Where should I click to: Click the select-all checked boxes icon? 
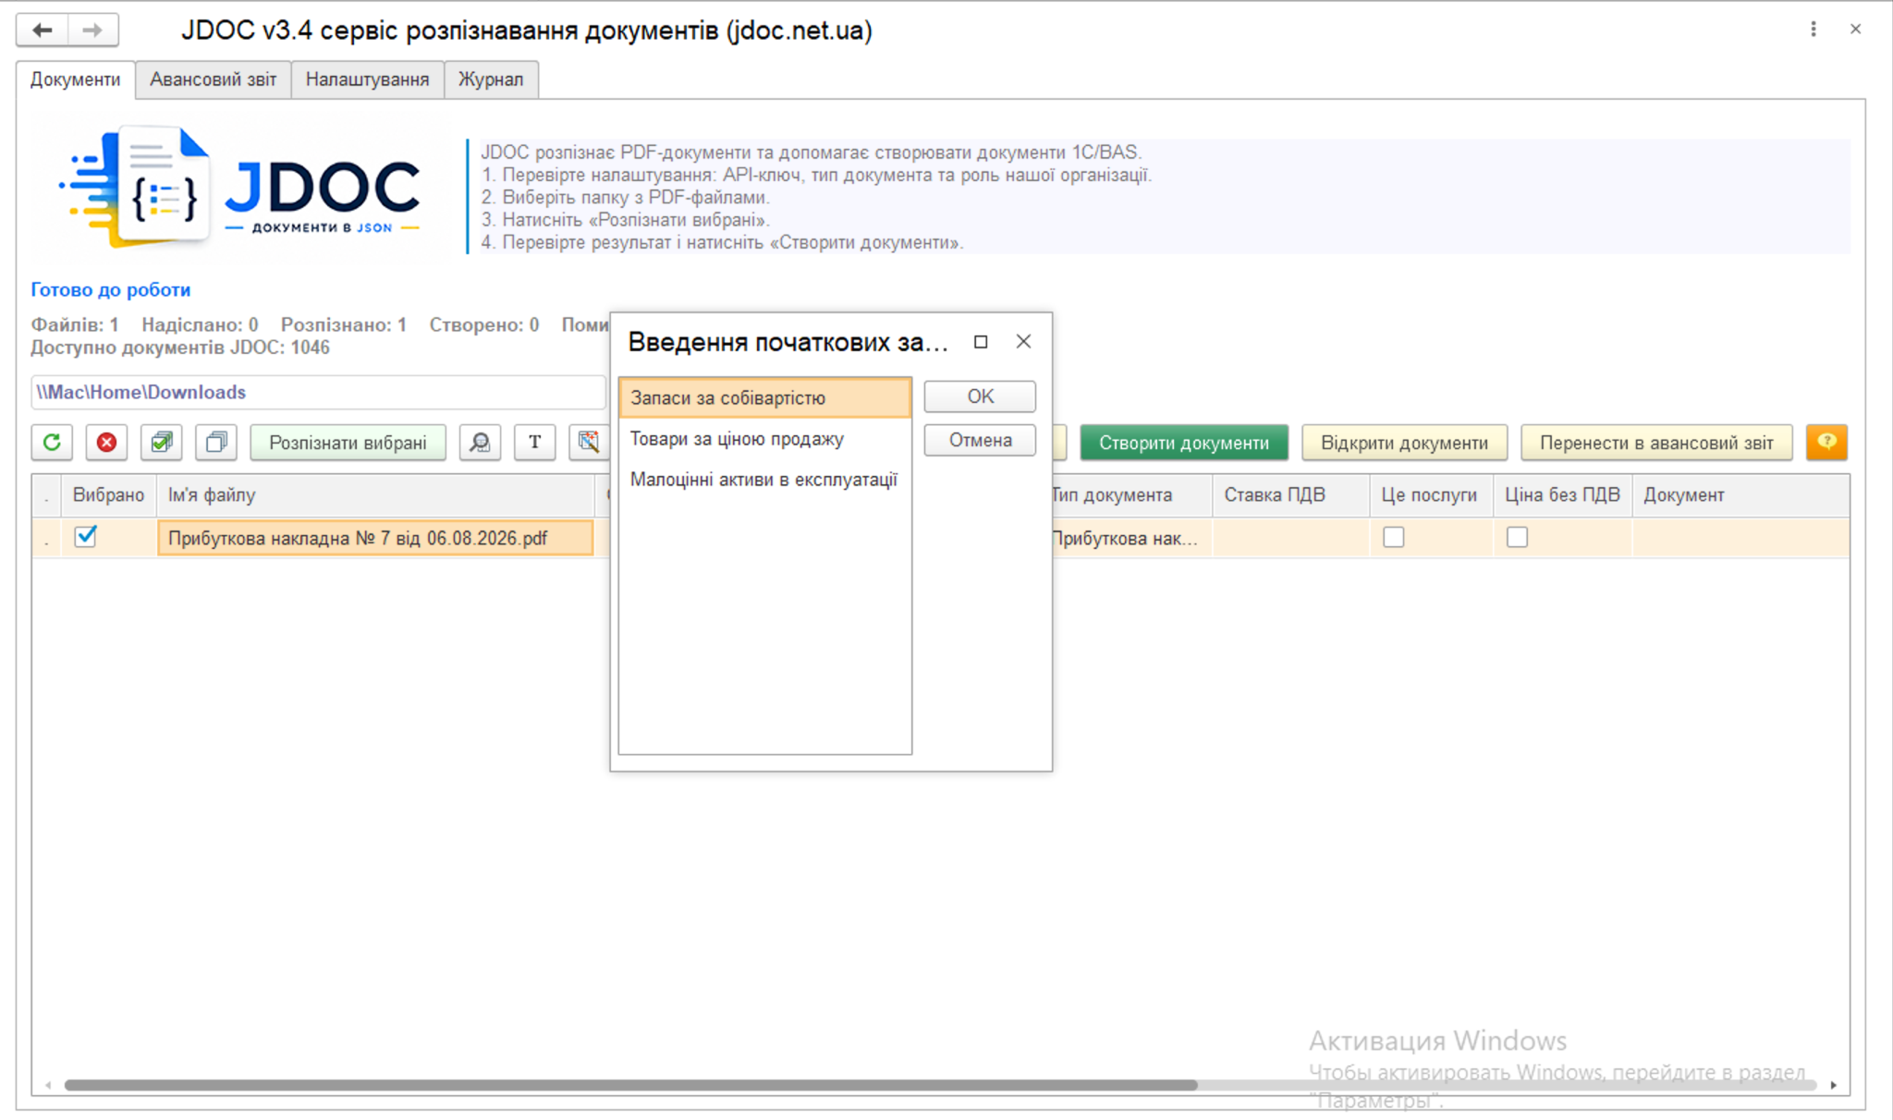point(162,443)
